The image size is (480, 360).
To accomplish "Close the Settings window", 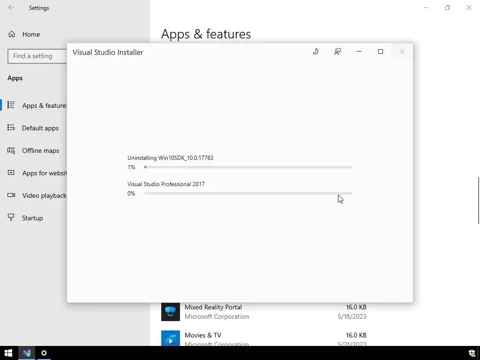I will [x=469, y=7].
